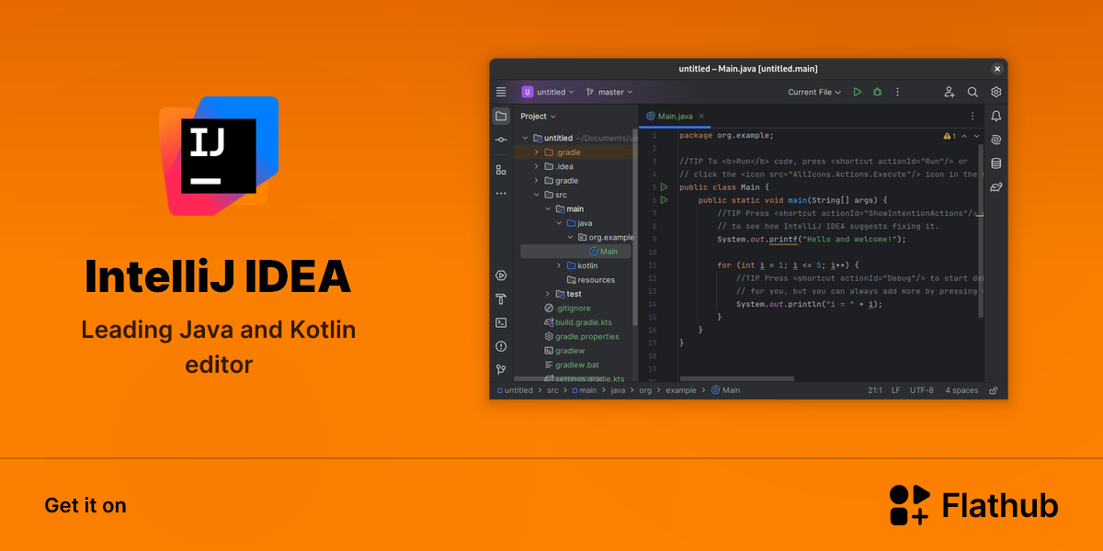The width and height of the screenshot is (1103, 551).
Task: Click the warning indicator in editor corner
Action: coord(949,136)
